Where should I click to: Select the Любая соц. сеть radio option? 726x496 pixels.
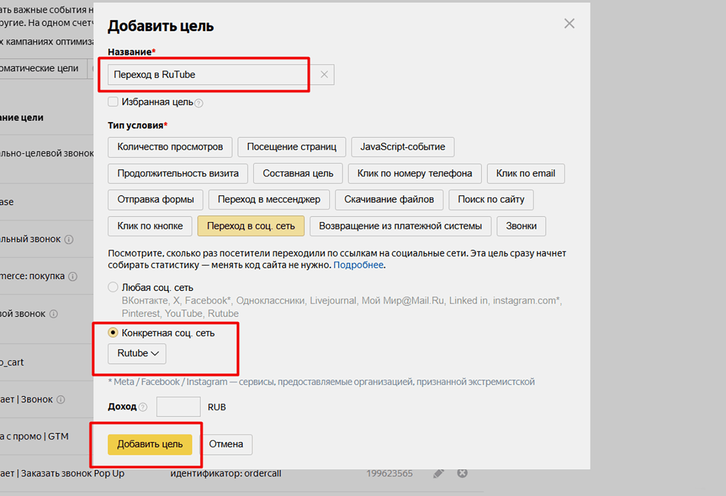[x=113, y=287]
